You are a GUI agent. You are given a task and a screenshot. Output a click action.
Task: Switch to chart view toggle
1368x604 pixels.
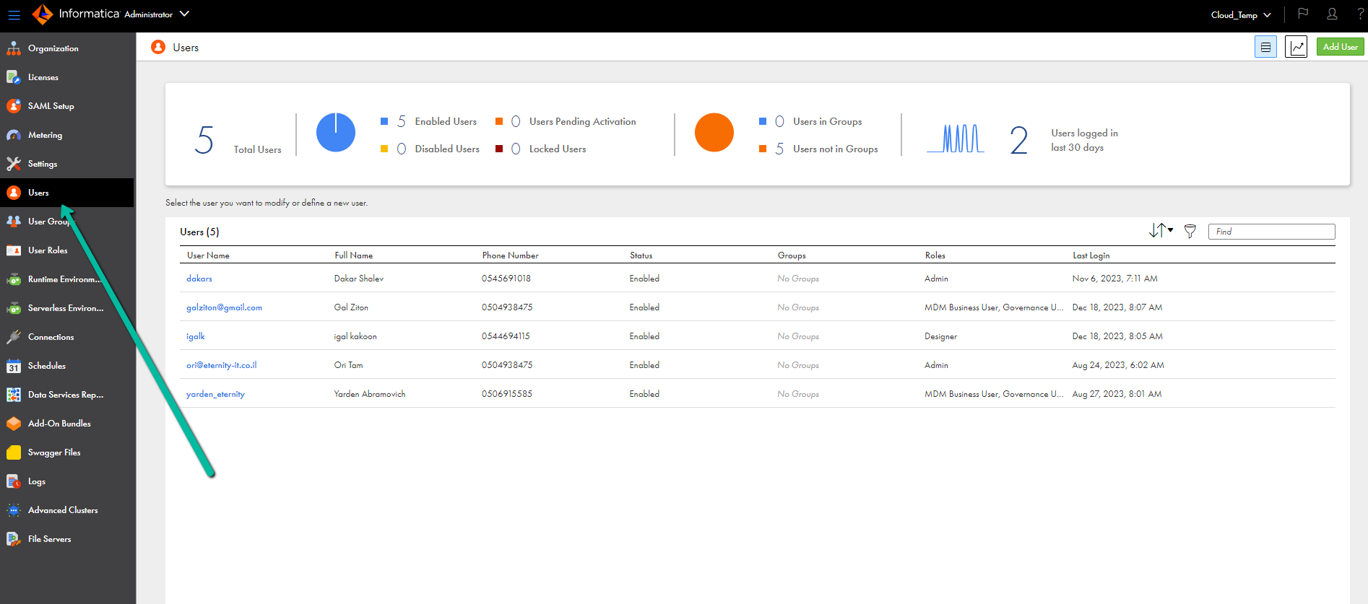[x=1296, y=47]
